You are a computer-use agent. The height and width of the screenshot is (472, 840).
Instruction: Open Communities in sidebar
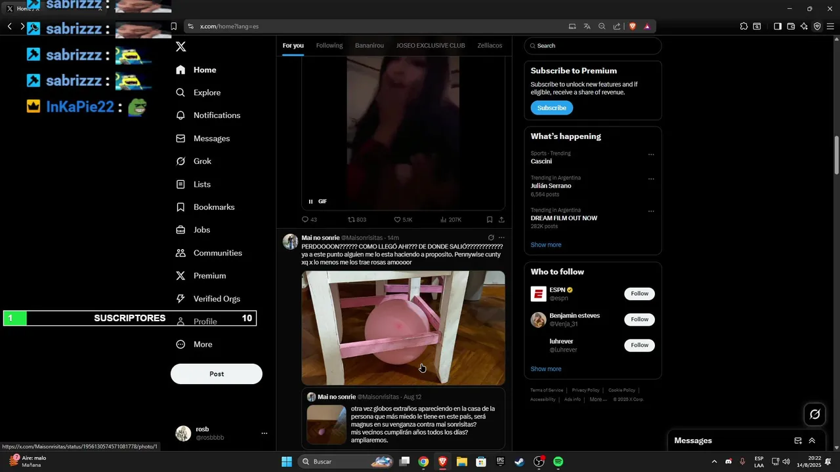[209, 253]
